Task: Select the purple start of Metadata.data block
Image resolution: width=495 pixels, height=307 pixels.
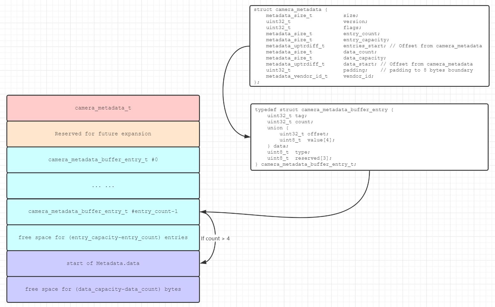Action: coord(103,263)
